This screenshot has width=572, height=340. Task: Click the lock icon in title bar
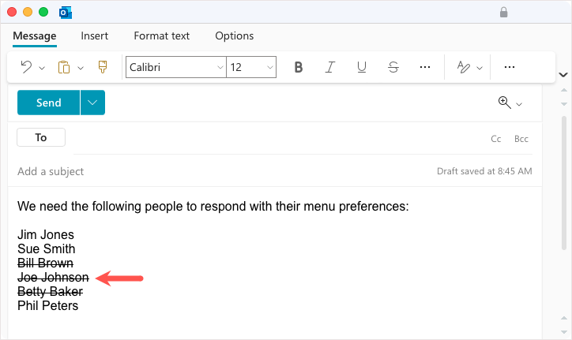(504, 13)
